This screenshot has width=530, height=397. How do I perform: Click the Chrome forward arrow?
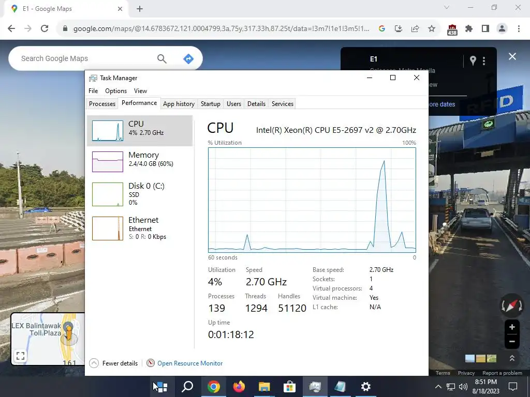[28, 29]
